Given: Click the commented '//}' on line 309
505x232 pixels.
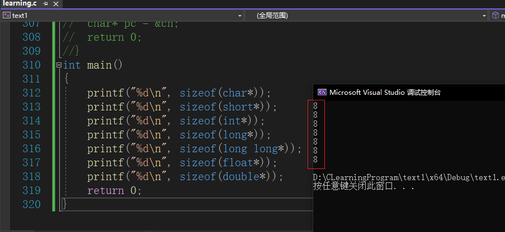Looking at the screenshot, I should click(x=71, y=51).
